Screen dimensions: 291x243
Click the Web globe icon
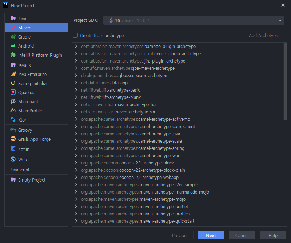(x=13, y=159)
